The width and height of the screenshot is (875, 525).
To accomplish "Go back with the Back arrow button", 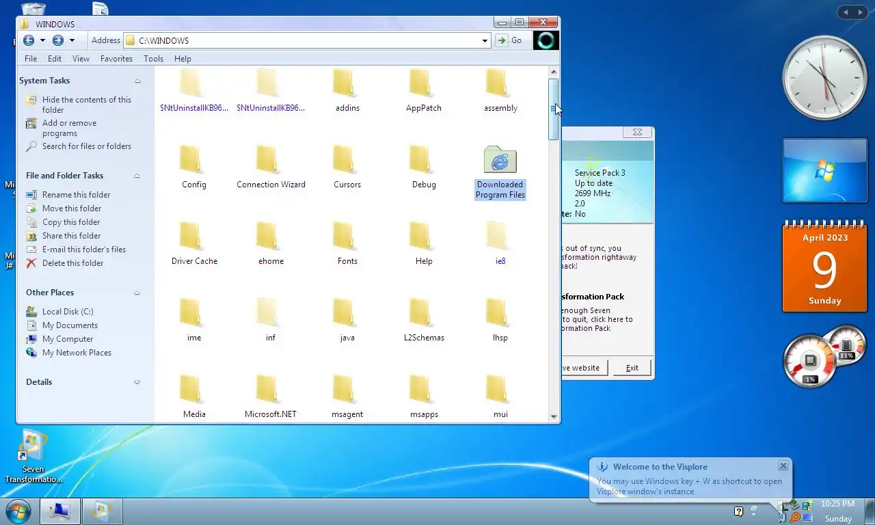I will pos(28,40).
